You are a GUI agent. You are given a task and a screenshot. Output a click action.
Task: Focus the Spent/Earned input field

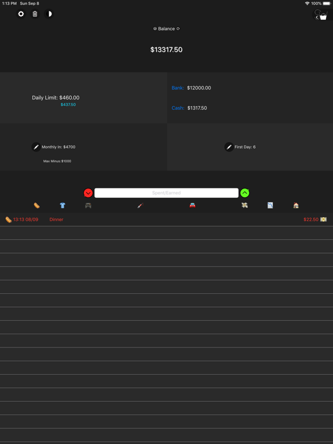point(166,193)
